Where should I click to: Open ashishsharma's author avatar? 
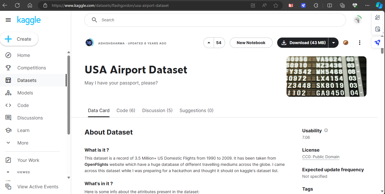(89, 43)
